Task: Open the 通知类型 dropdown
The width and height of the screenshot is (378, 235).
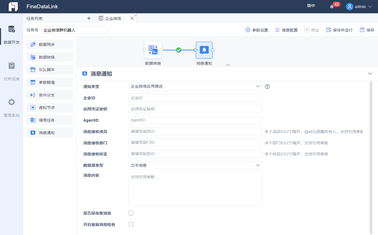Action: tap(195, 86)
